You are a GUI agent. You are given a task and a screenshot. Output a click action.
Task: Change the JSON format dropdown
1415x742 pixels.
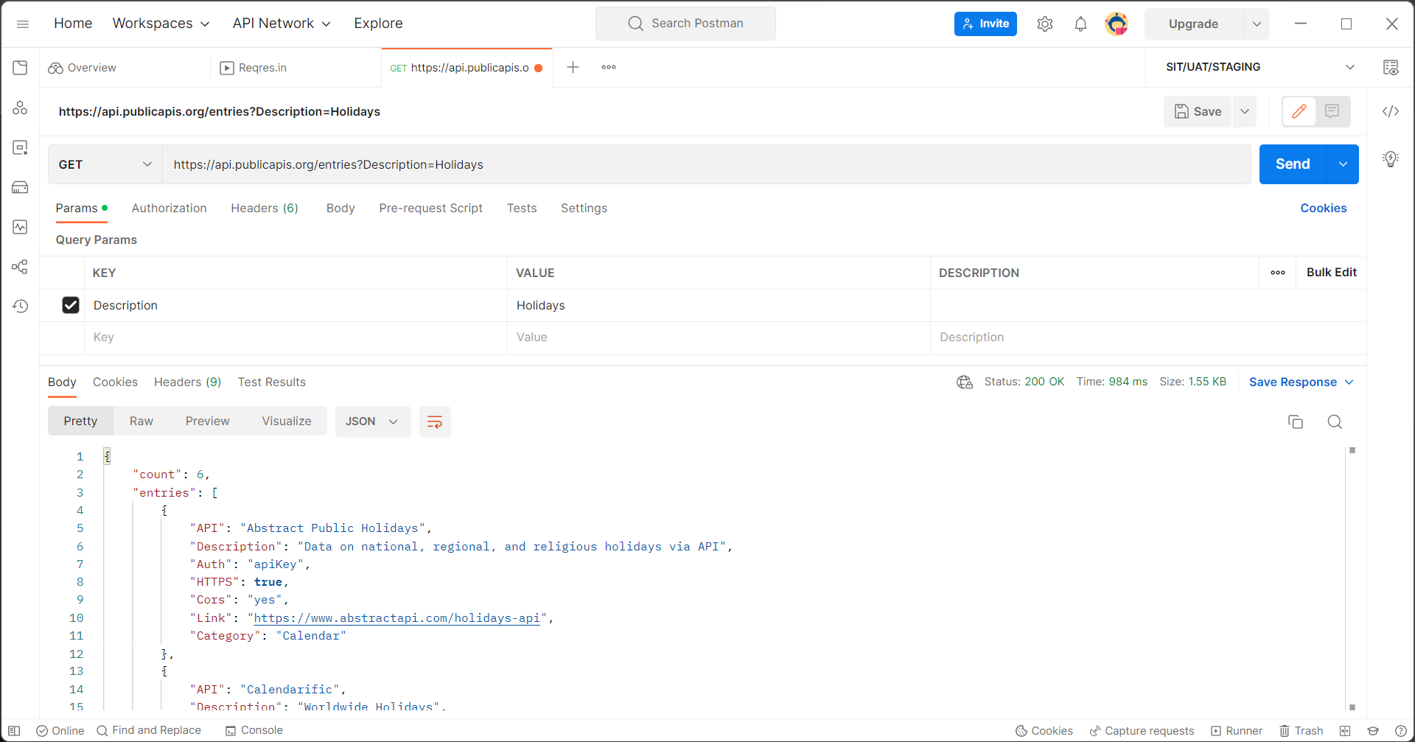coord(373,421)
